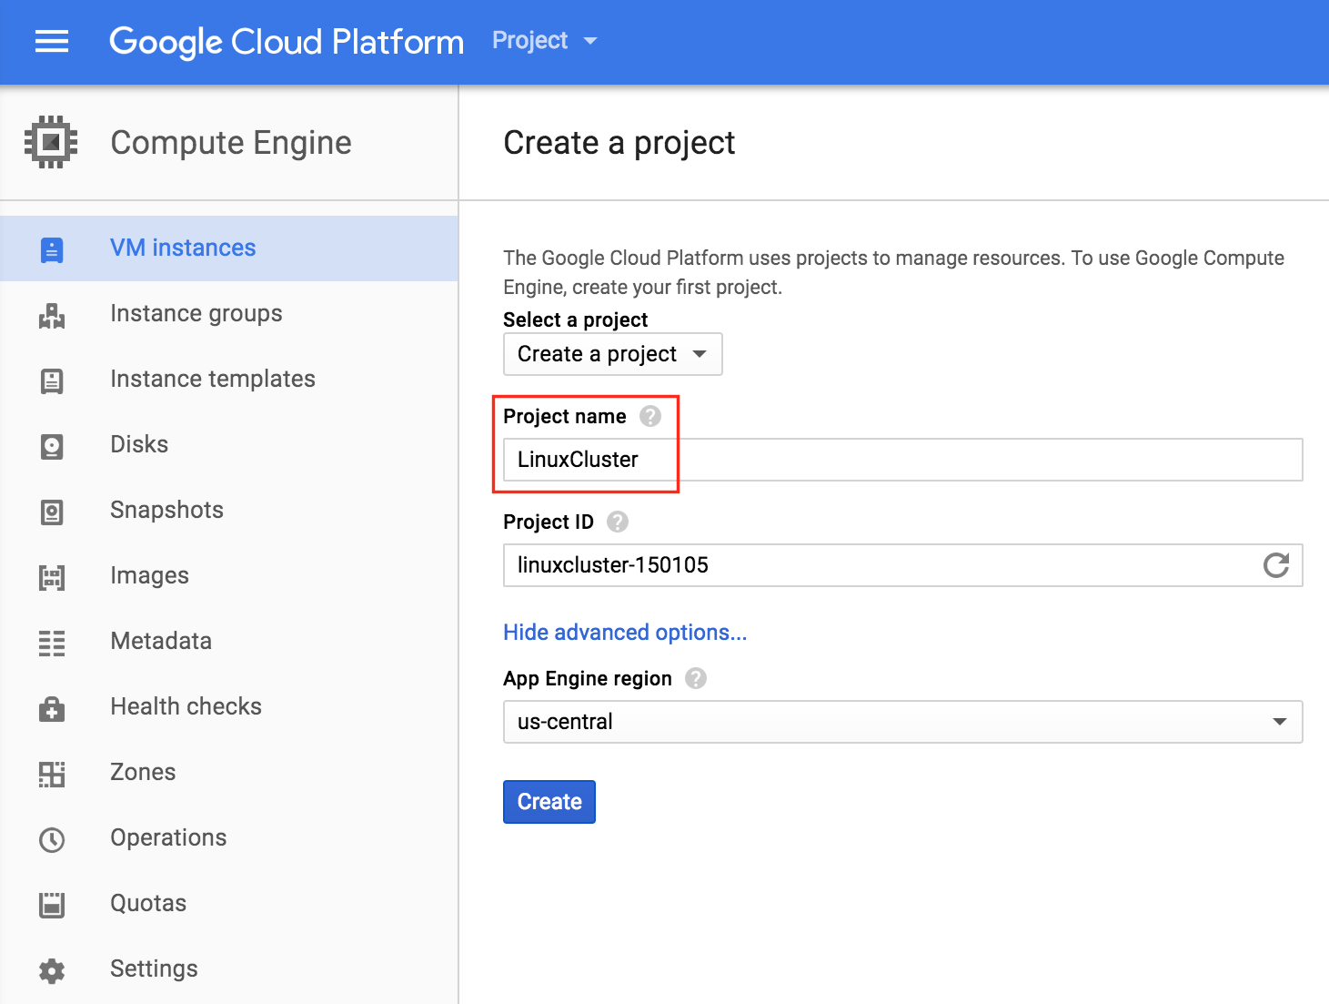
Task: Expand the App Engine region dropdown
Action: (903, 722)
